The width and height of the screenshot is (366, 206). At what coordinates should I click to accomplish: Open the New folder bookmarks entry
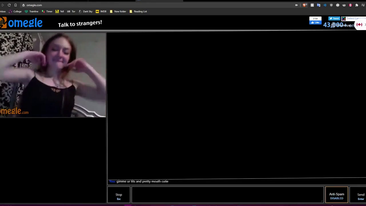click(x=120, y=11)
